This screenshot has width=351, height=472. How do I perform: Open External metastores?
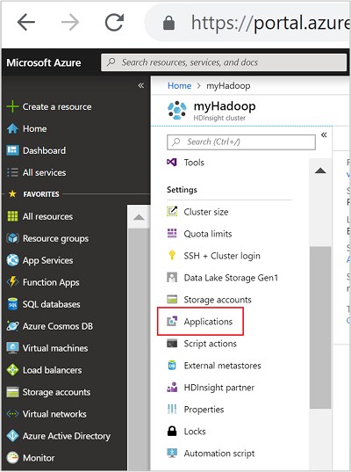click(x=222, y=366)
